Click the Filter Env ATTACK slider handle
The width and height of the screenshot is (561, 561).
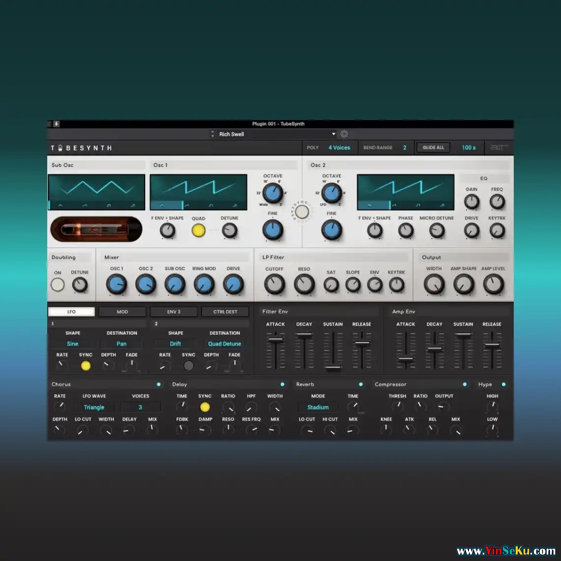point(276,340)
